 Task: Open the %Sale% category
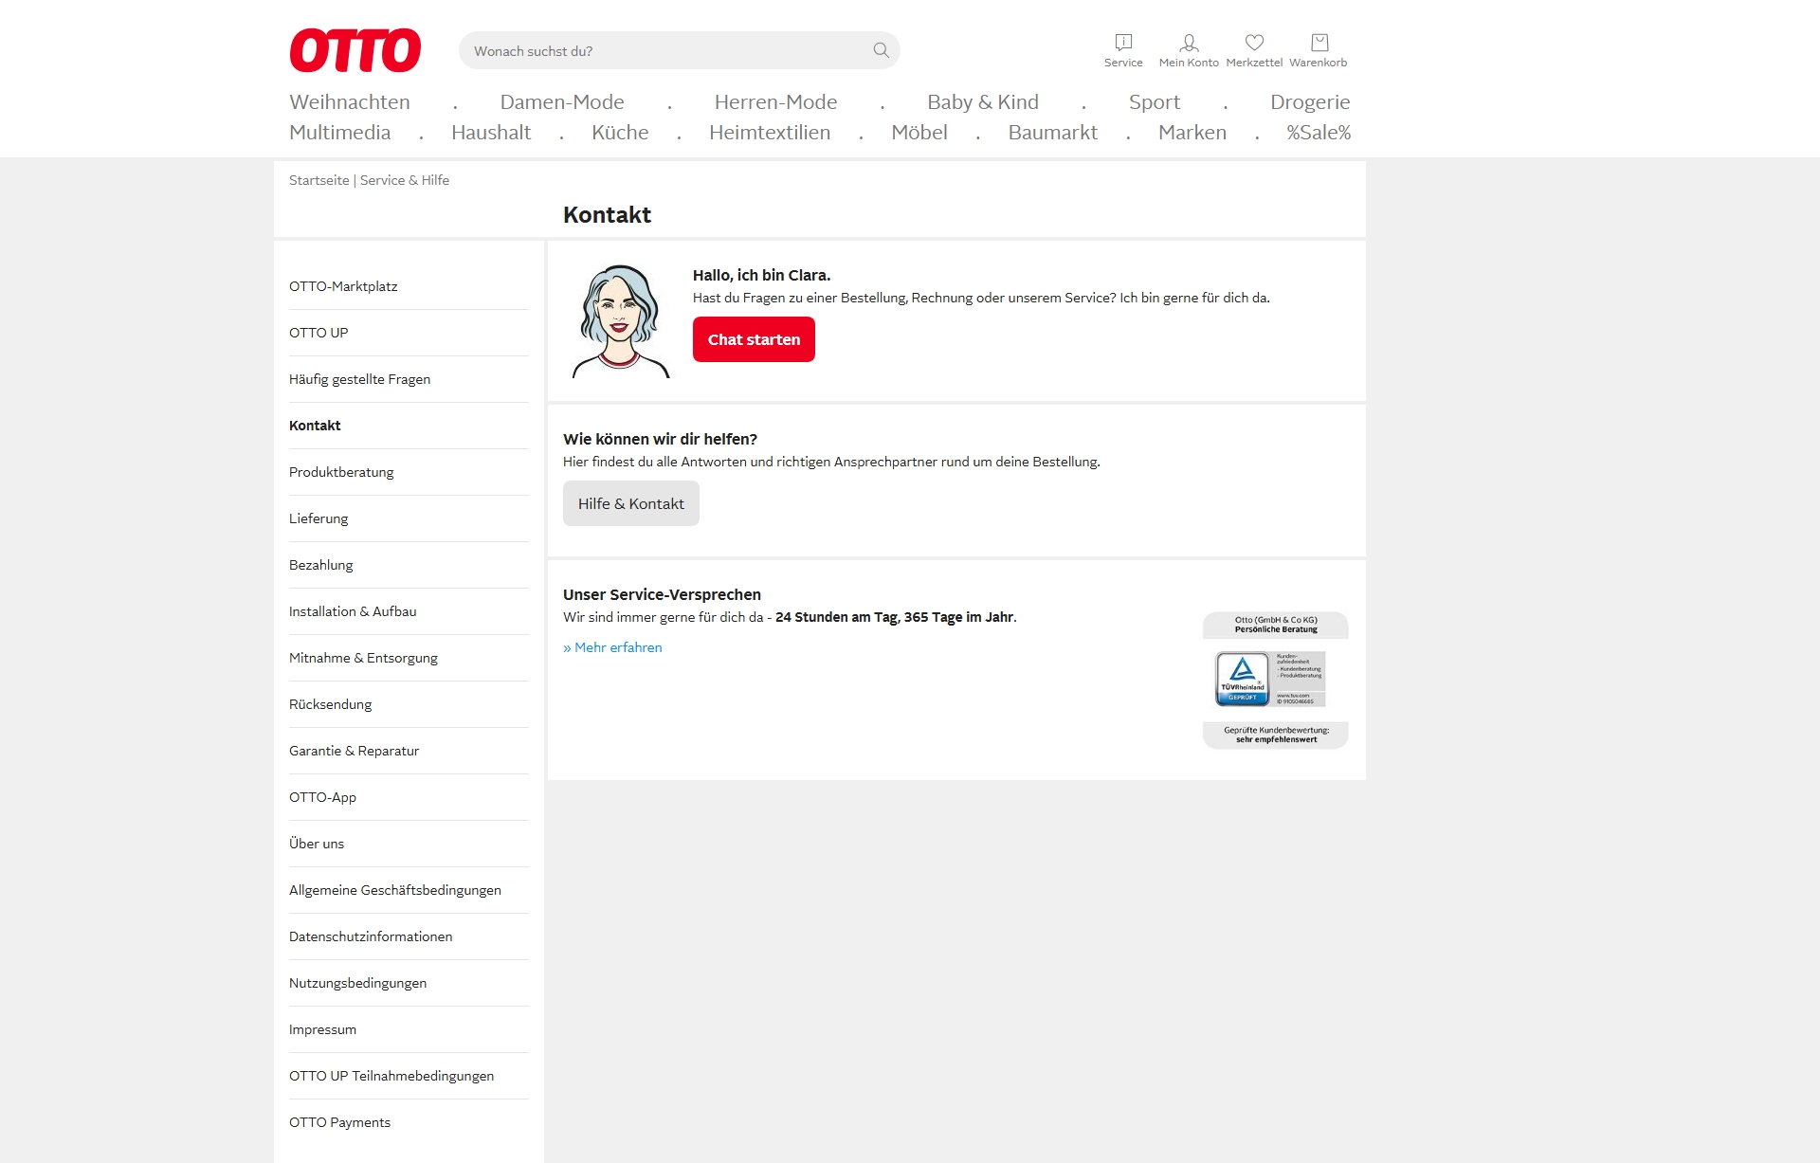coord(1319,133)
